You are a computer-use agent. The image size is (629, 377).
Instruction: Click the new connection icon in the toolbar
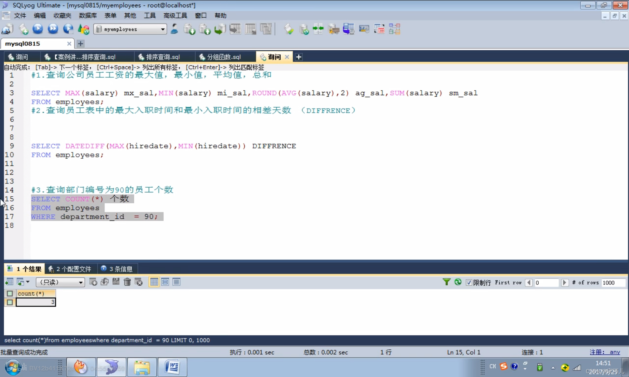[x=8, y=29]
